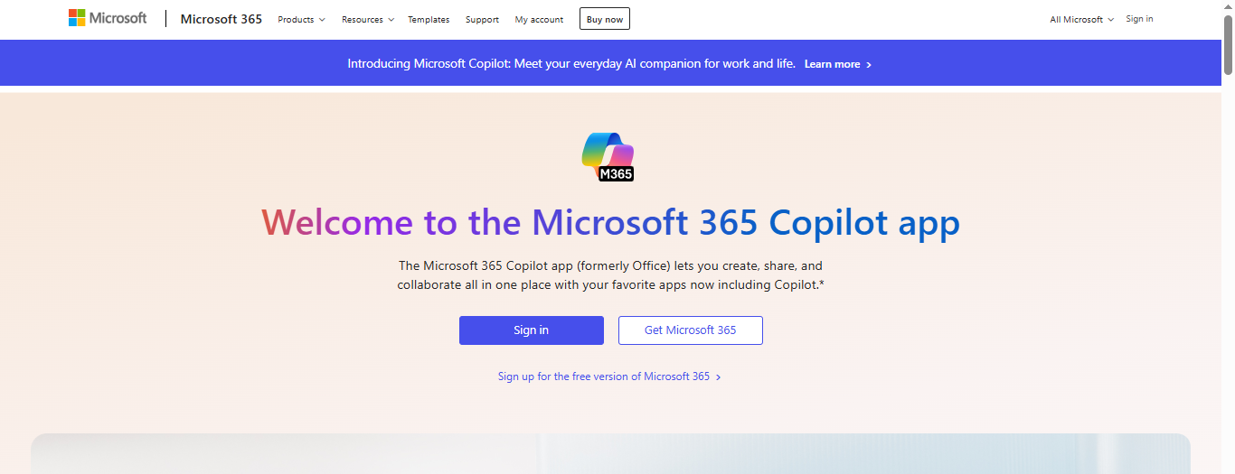Screen dimensions: 1235x474
Task: Expand the Resources dropdown menu
Action: click(368, 20)
